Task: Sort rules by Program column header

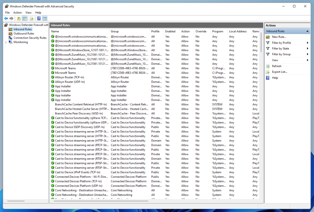Action: click(219, 31)
